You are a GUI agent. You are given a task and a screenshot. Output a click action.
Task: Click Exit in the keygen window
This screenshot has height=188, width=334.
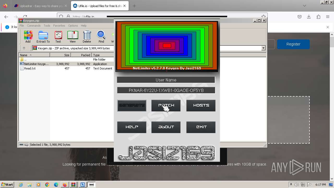[201, 127]
